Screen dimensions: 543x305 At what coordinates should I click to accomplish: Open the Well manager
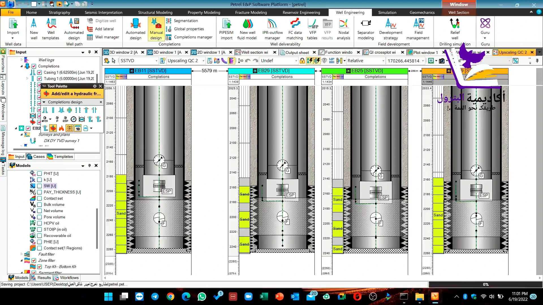(103, 37)
